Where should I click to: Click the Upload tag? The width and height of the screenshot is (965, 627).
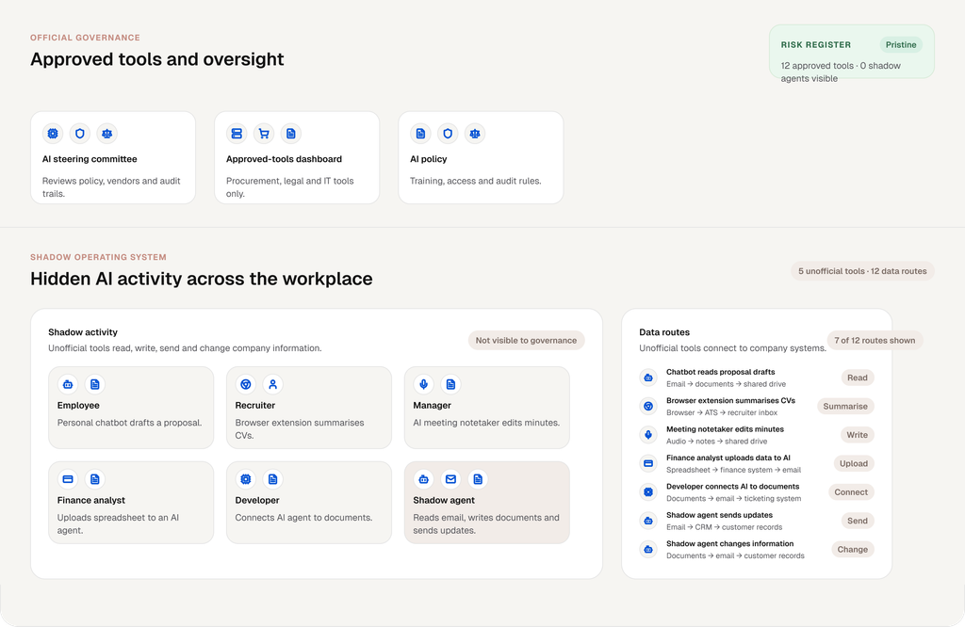pos(854,463)
